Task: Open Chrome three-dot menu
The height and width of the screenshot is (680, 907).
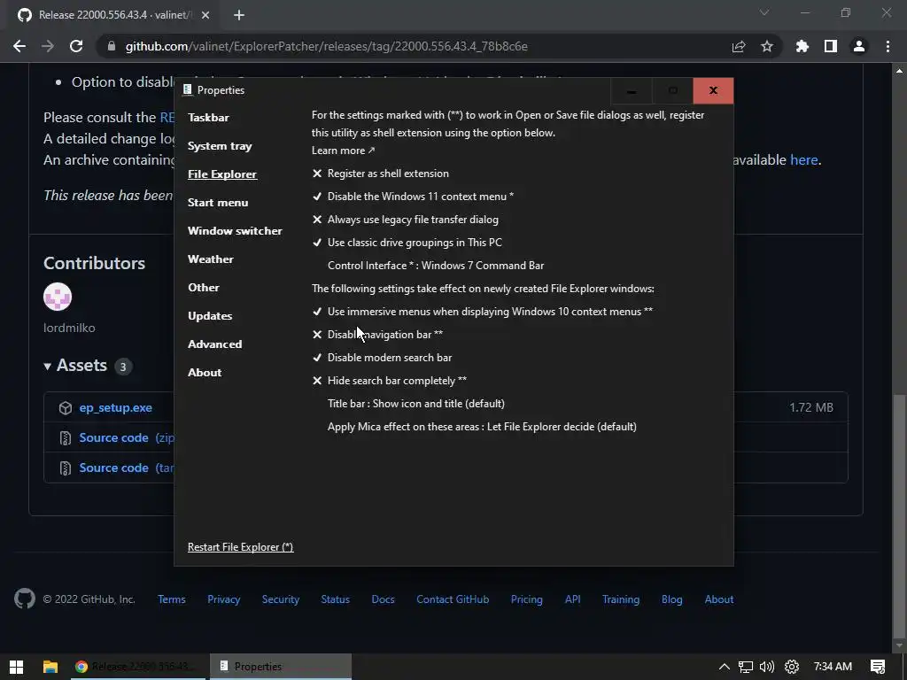Action: (888, 46)
